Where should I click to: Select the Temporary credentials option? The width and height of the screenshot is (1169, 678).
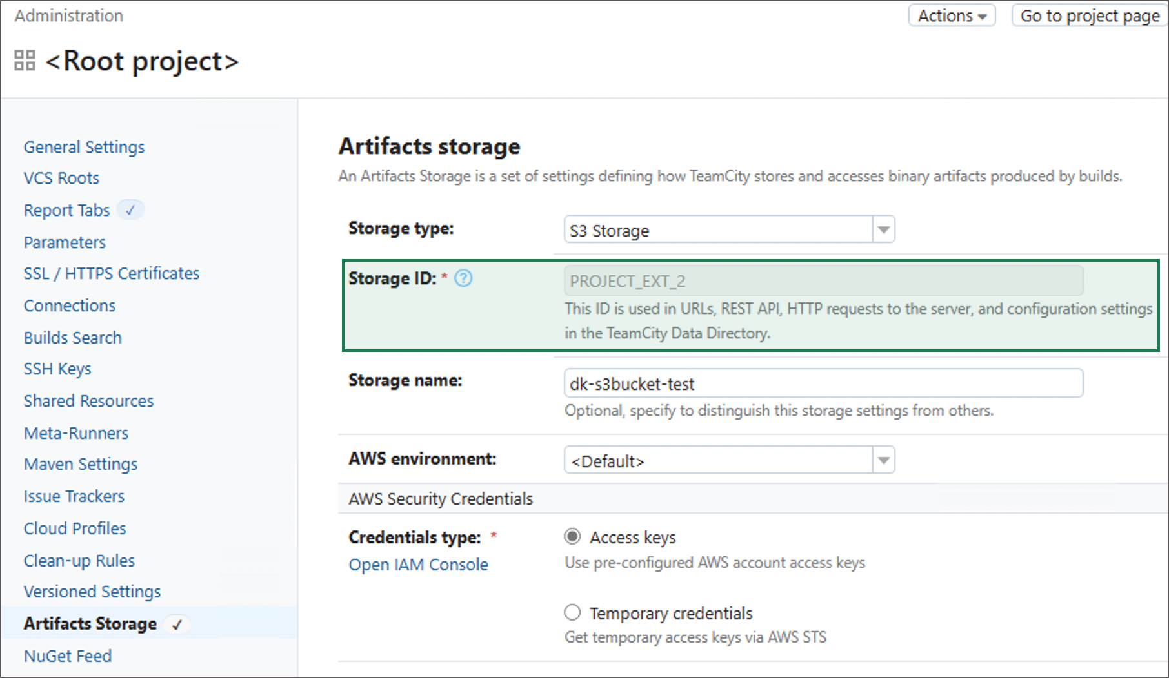(572, 612)
